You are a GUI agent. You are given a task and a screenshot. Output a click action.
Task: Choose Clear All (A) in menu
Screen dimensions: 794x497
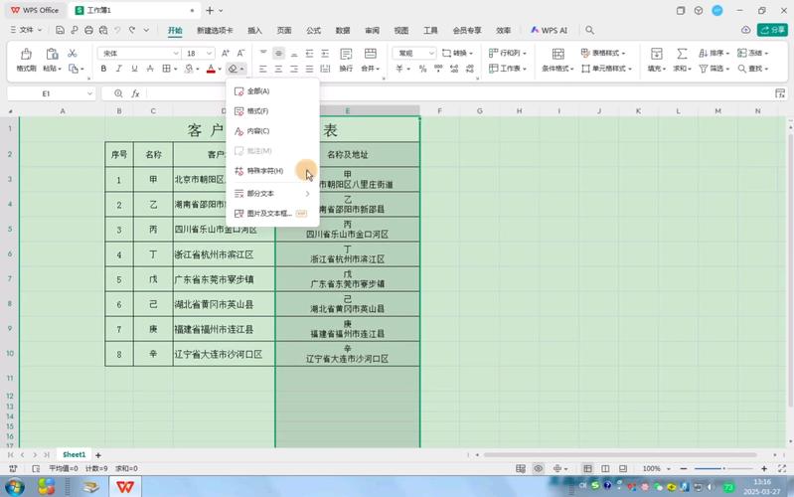[x=272, y=91]
